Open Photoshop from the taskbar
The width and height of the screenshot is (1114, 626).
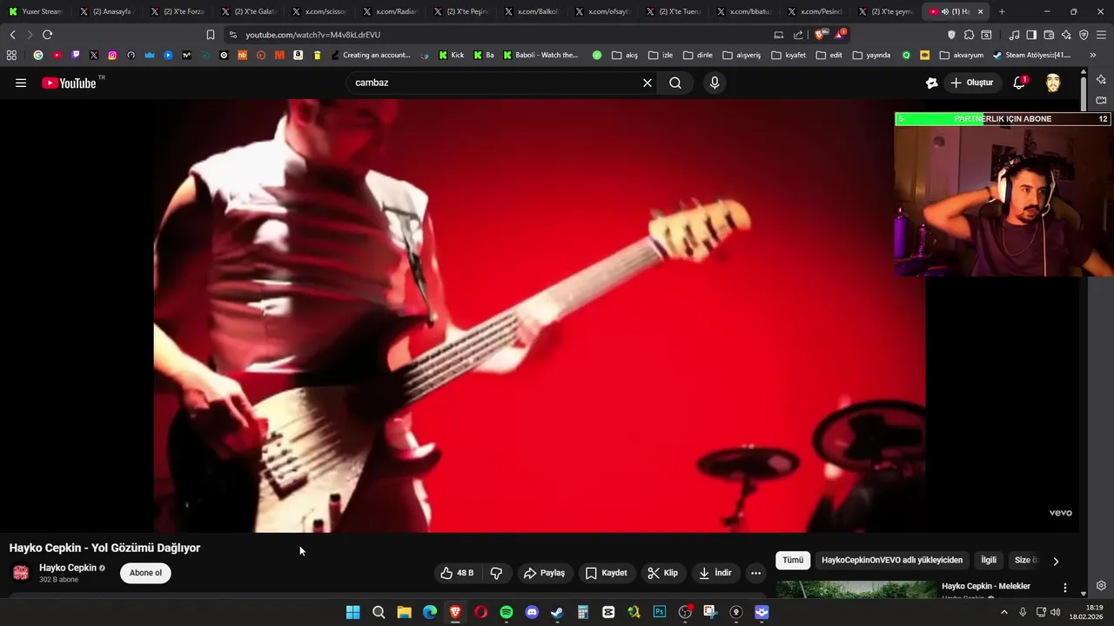point(660,612)
